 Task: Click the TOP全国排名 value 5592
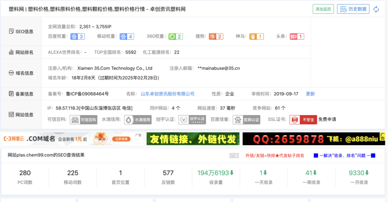pos(131,52)
